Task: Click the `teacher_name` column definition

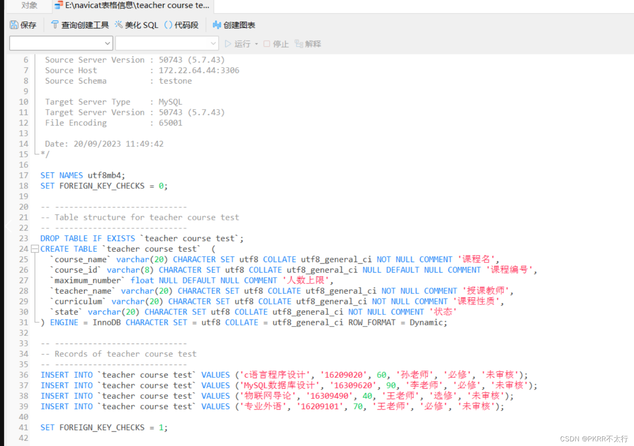Action: (281, 291)
